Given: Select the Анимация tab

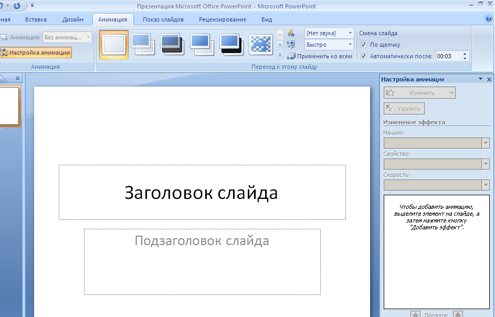Looking at the screenshot, I should (113, 19).
